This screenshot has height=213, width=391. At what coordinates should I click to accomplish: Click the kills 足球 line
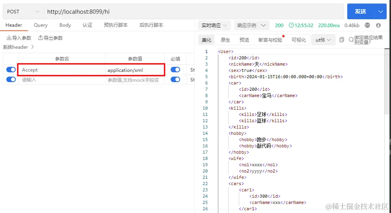pyautogui.click(x=263, y=114)
